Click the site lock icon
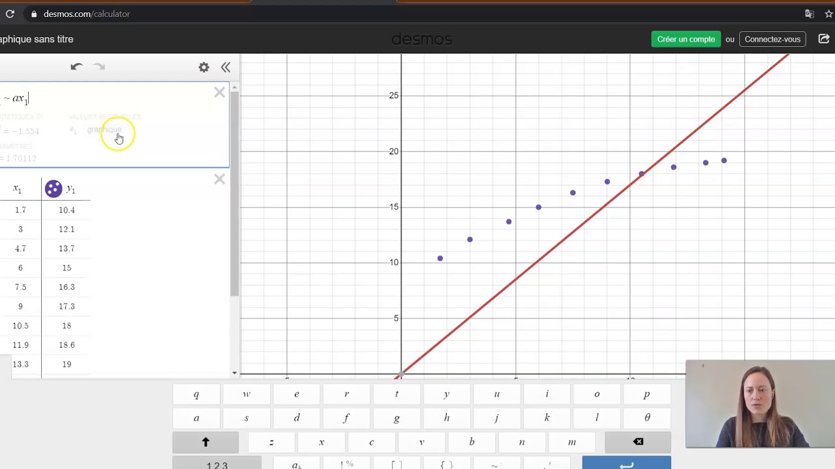 pyautogui.click(x=34, y=14)
